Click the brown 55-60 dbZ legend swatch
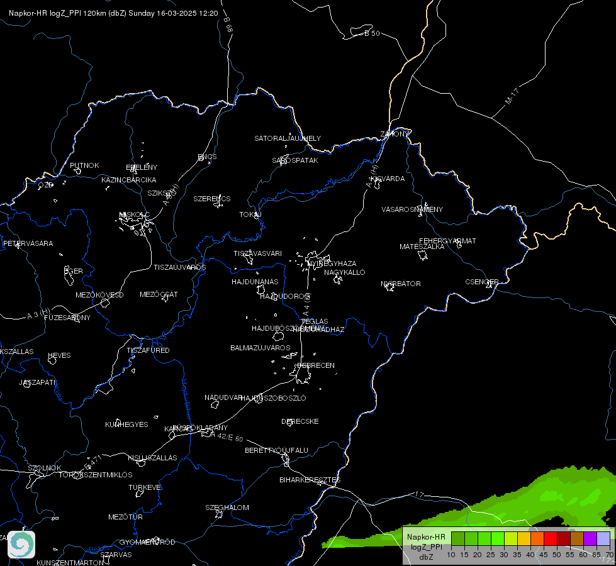Image resolution: width=616 pixels, height=566 pixels. [577, 539]
